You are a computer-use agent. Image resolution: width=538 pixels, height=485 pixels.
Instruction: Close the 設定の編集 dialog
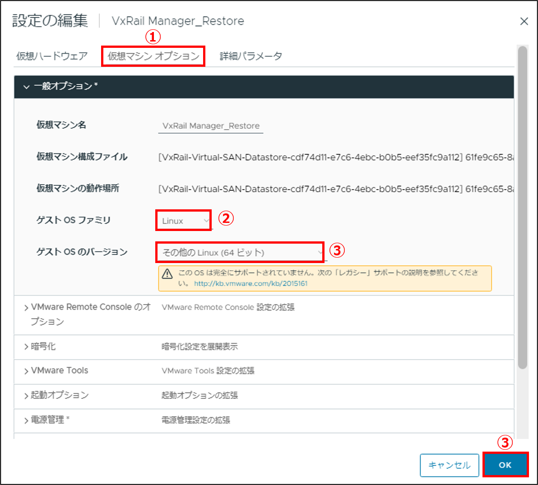tap(524, 21)
